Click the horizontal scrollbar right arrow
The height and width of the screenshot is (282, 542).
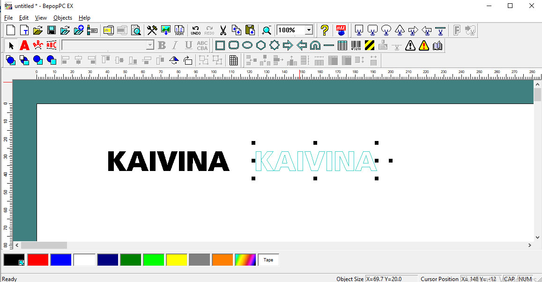pyautogui.click(x=530, y=245)
